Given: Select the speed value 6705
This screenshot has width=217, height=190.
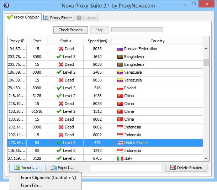Looking at the screenshot, I should click(97, 158).
